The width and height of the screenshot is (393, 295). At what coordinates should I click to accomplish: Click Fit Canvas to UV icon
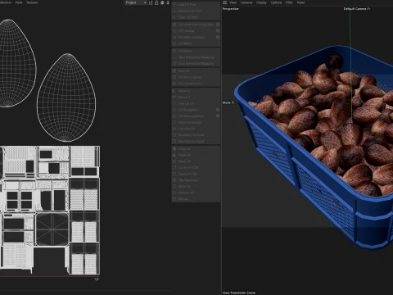click(174, 84)
